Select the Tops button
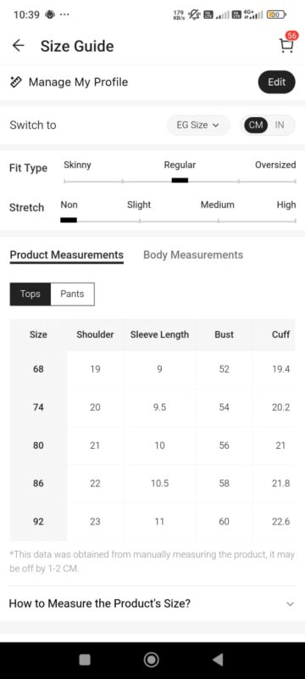The width and height of the screenshot is (305, 679). point(30,294)
